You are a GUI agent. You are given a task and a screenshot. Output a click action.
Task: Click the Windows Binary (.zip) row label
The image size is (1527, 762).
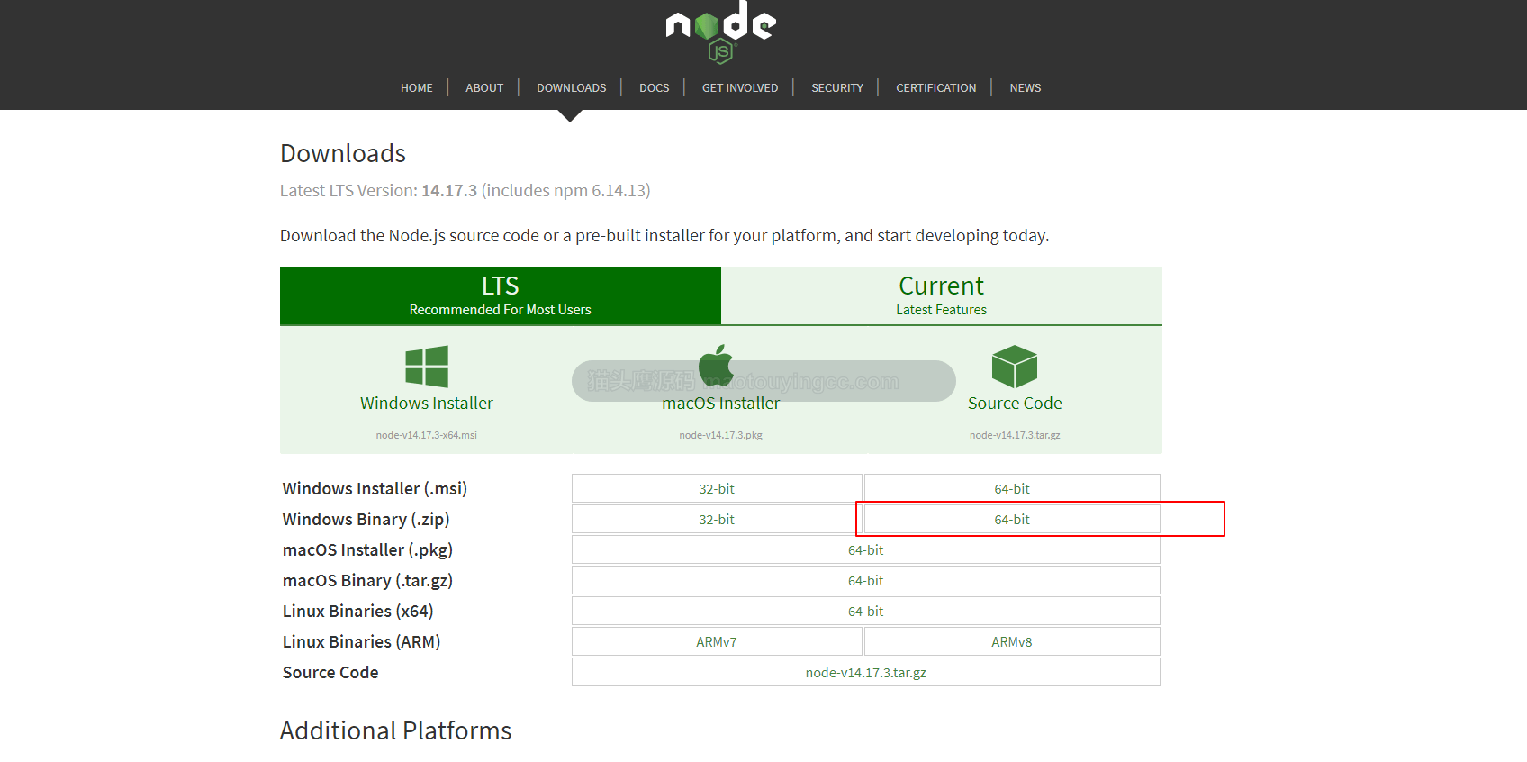coord(366,519)
